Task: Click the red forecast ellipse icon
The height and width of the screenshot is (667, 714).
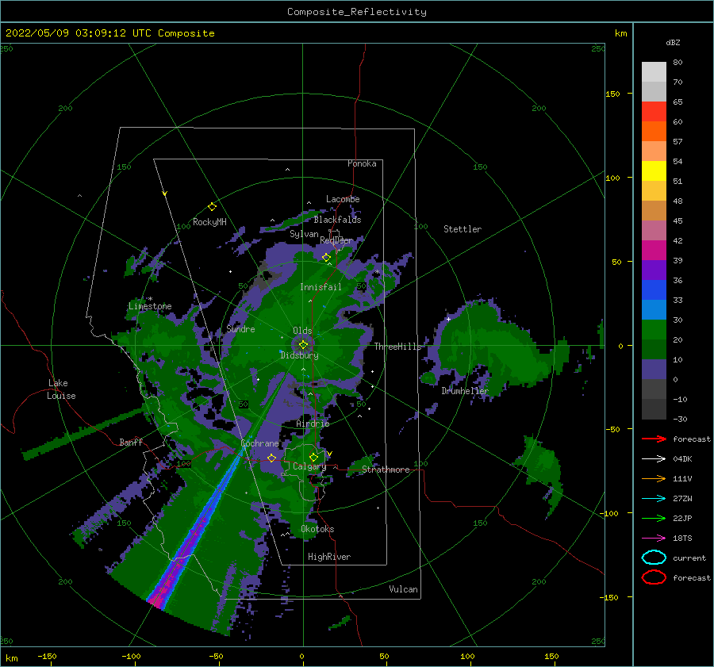Action: [x=654, y=577]
